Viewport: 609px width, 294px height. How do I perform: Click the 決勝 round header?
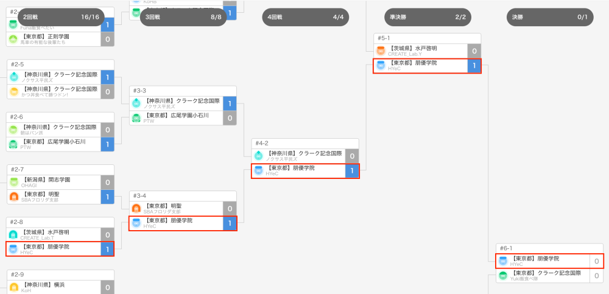pyautogui.click(x=550, y=17)
